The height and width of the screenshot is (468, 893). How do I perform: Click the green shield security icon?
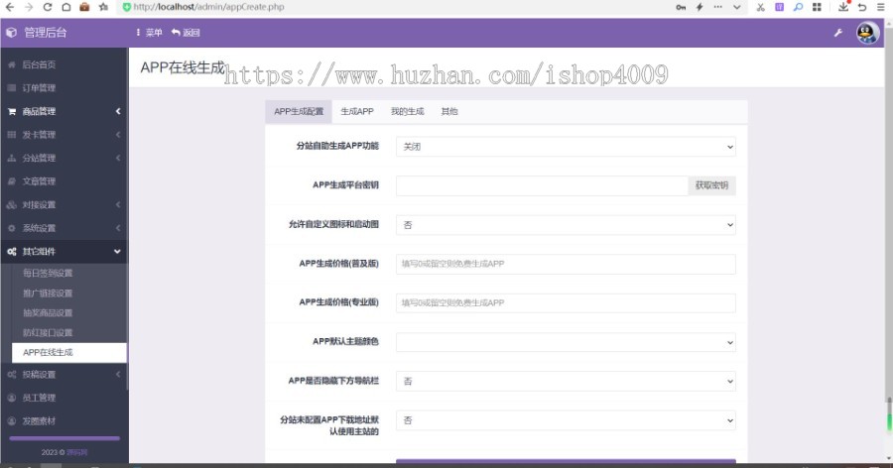tap(126, 7)
